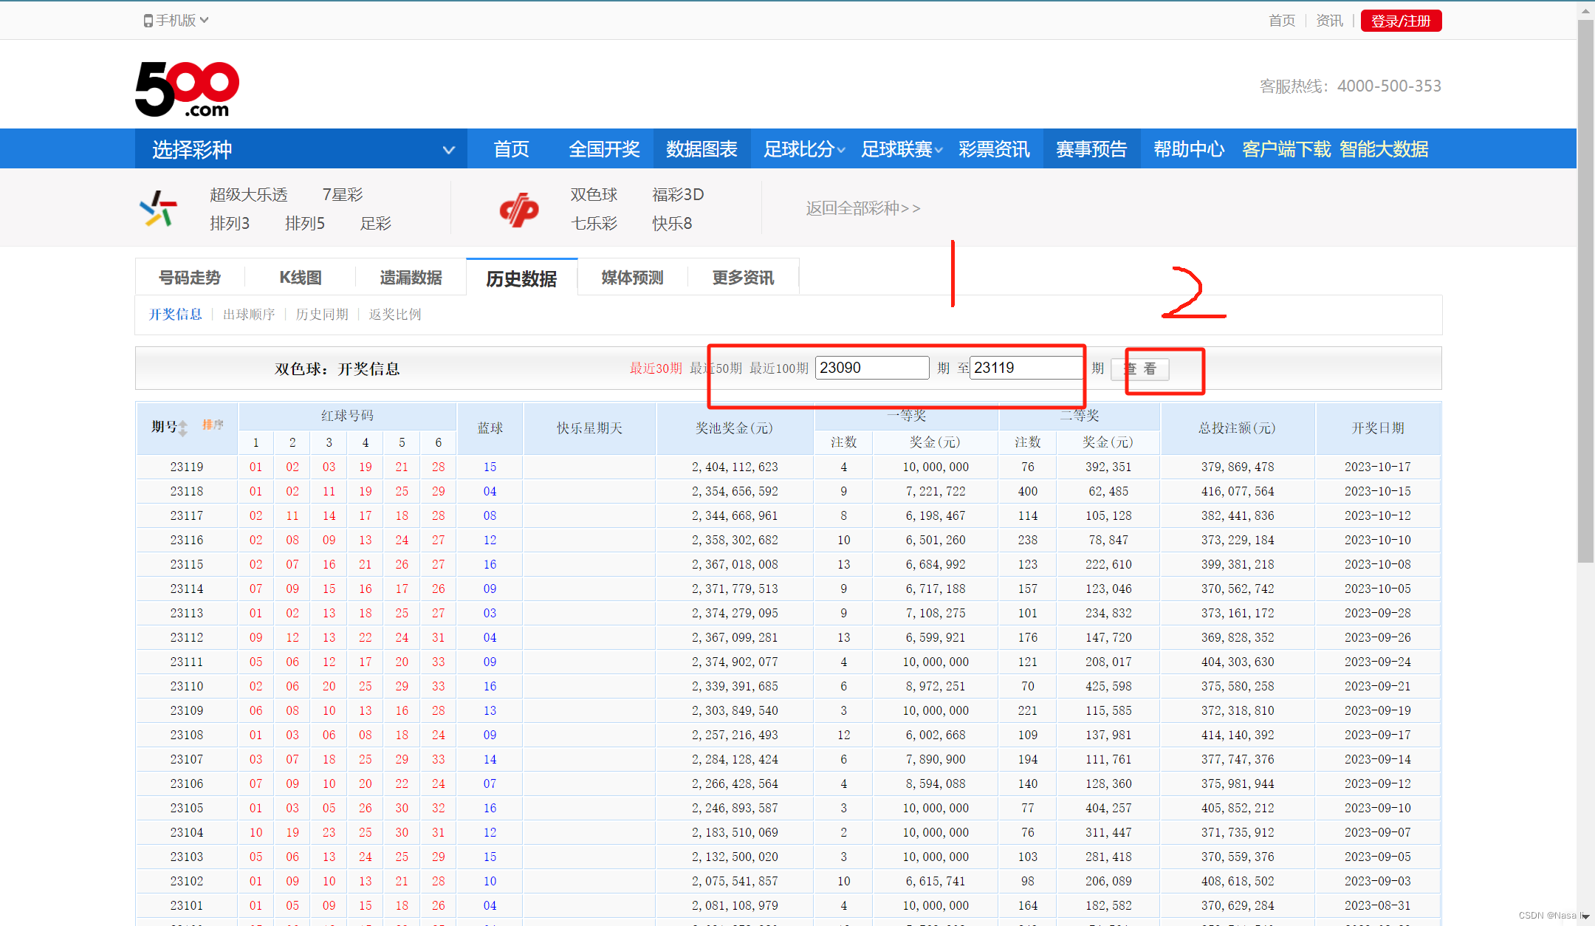Click the welfare lottery red logo icon
The image size is (1595, 926).
[x=518, y=210]
